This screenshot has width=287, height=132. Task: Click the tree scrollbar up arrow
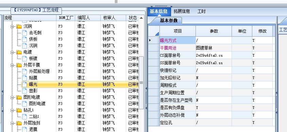141,18
